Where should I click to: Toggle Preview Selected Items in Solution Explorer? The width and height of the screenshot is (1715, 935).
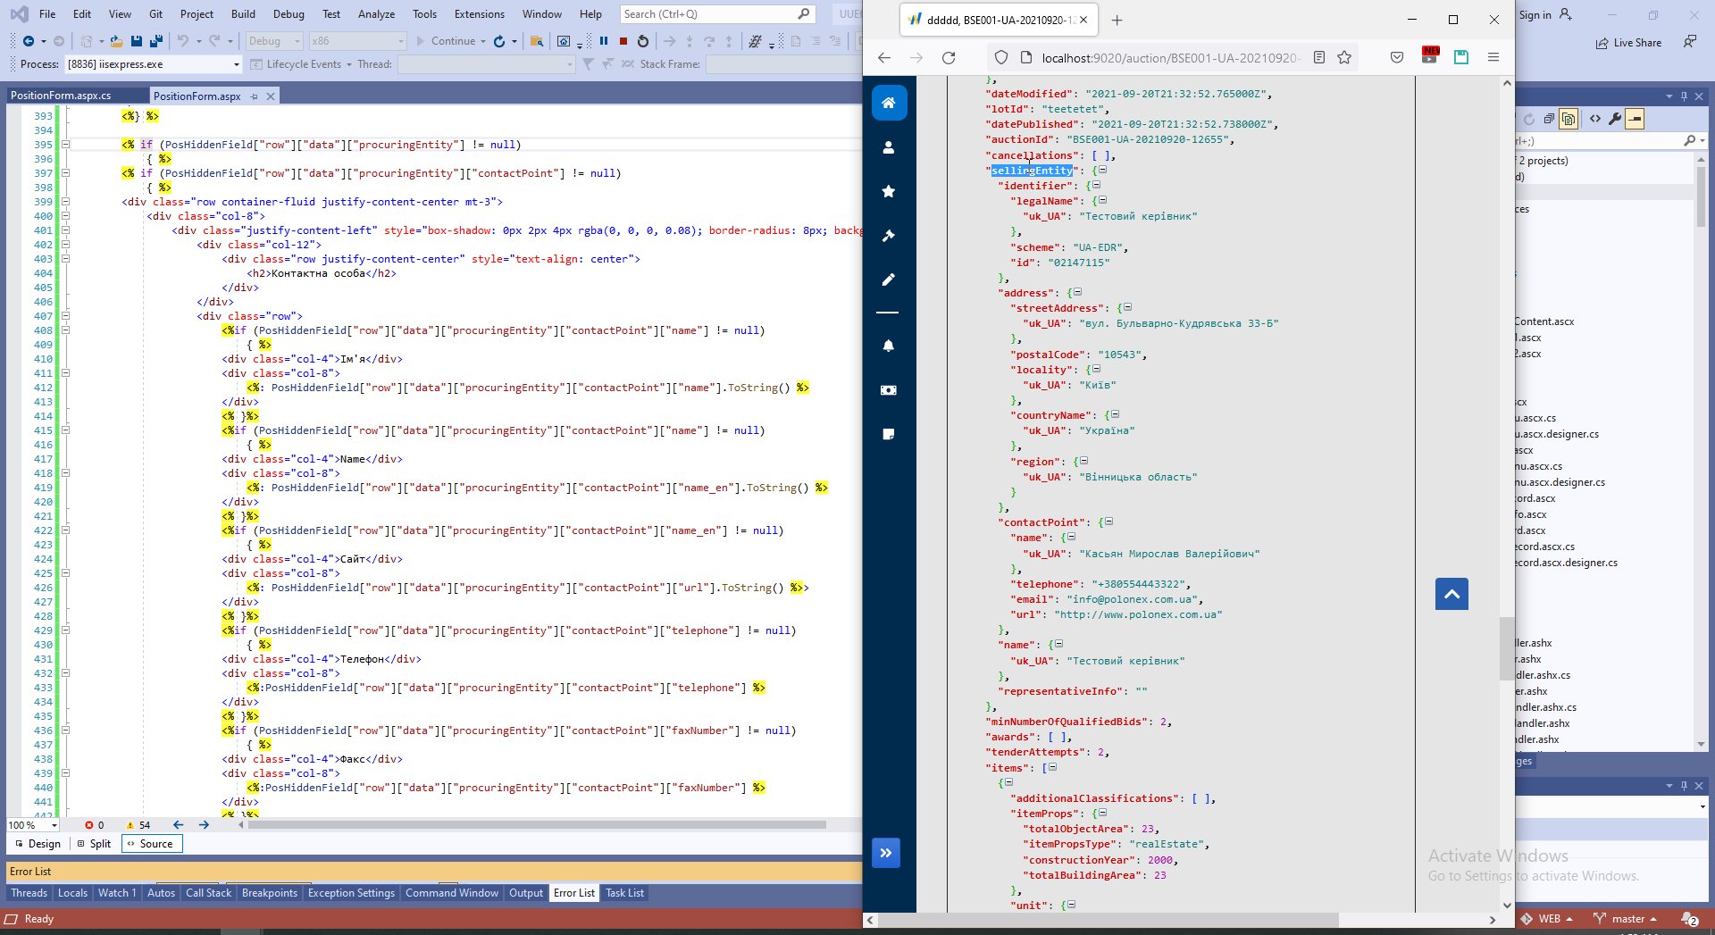point(1635,119)
